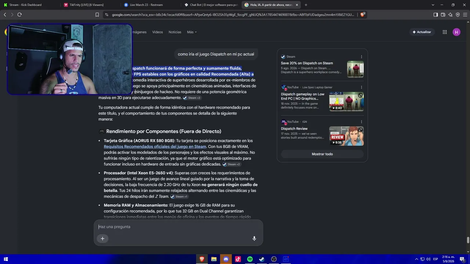
Task: Toggle the browser sidebar panel icon
Action: tap(435, 15)
